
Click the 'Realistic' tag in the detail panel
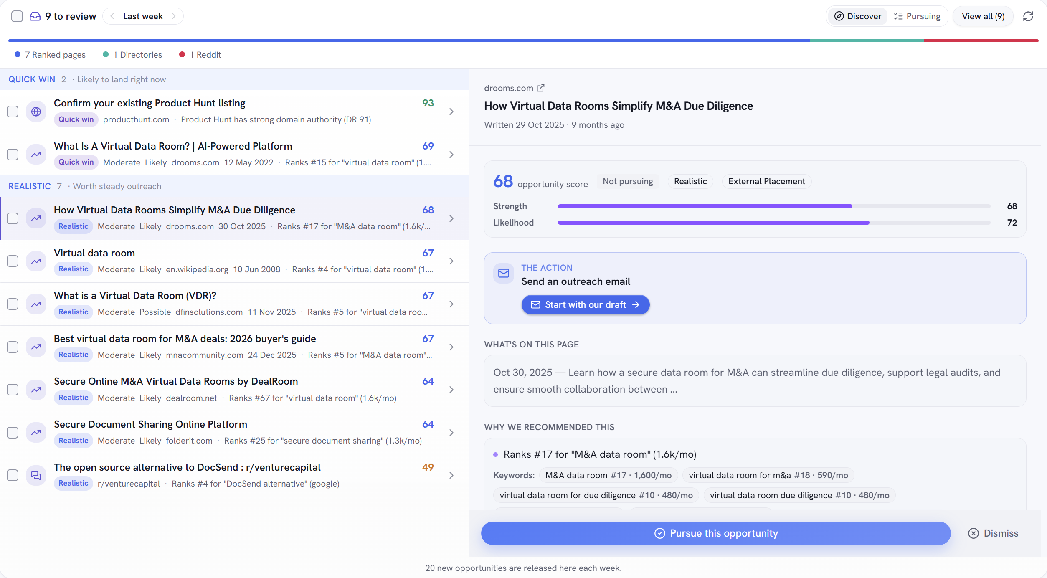pyautogui.click(x=690, y=181)
